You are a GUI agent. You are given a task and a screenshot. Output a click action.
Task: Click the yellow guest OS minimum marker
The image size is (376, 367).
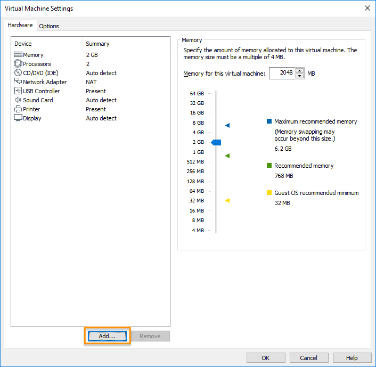coord(227,200)
